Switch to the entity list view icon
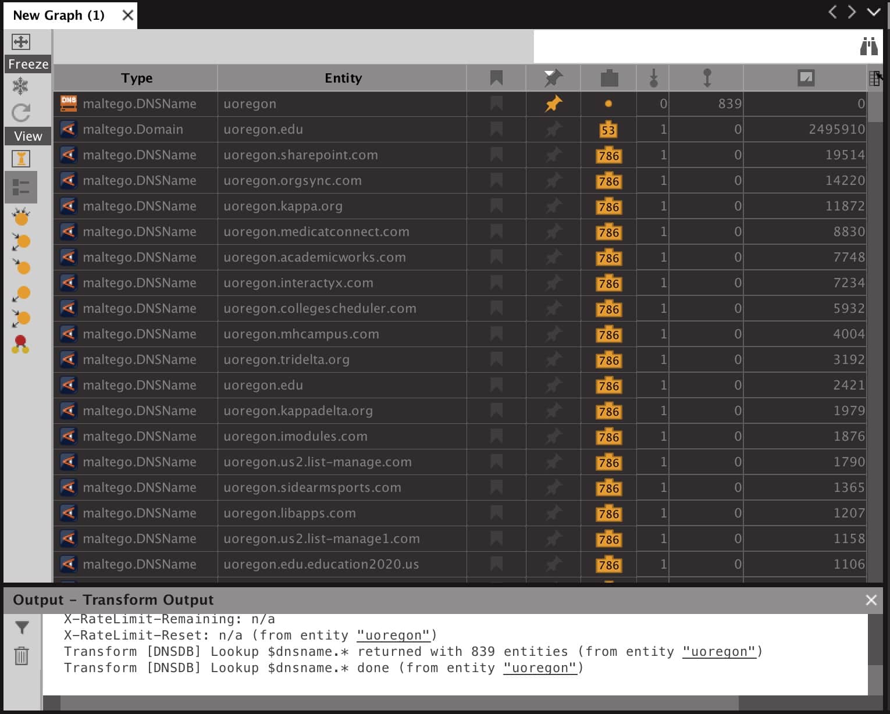Image resolution: width=890 pixels, height=714 pixels. [x=21, y=187]
